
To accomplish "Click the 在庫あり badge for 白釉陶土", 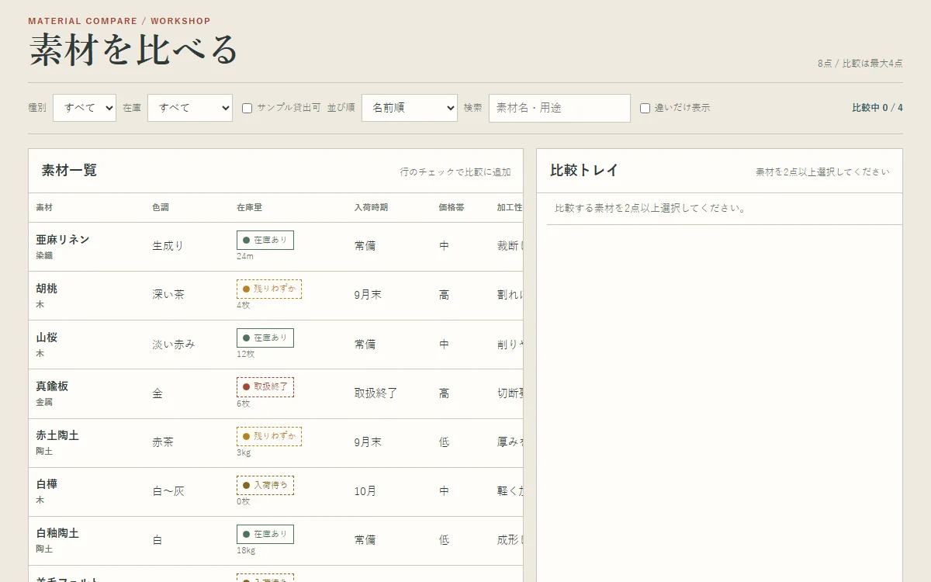I will click(x=265, y=535).
